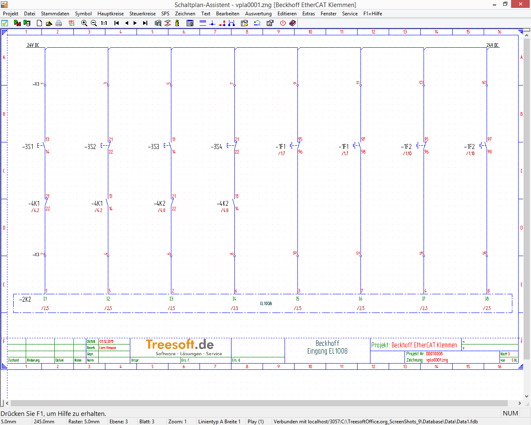The height and width of the screenshot is (425, 531).
Task: Click the open folder icon
Action: pos(49,23)
